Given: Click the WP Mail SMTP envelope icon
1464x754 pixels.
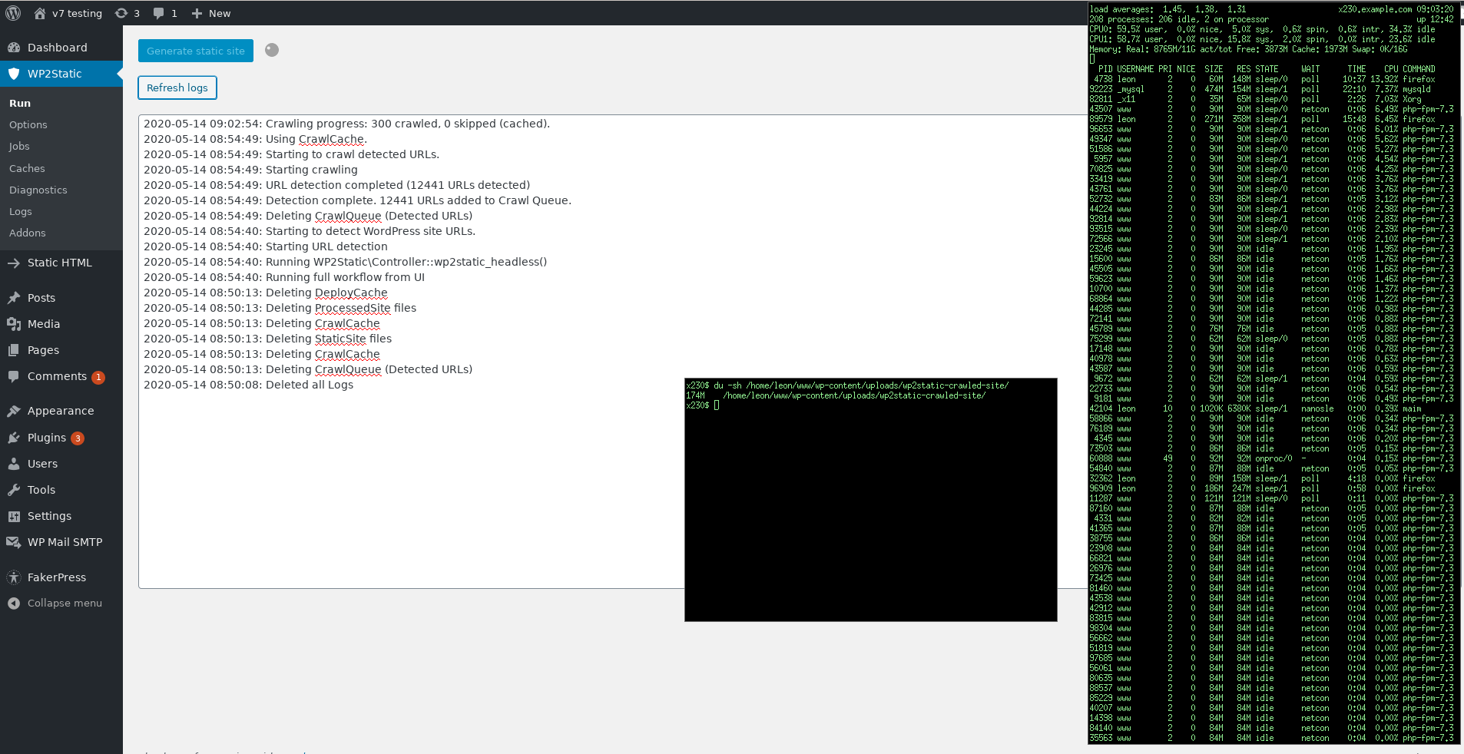Looking at the screenshot, I should pyautogui.click(x=14, y=542).
